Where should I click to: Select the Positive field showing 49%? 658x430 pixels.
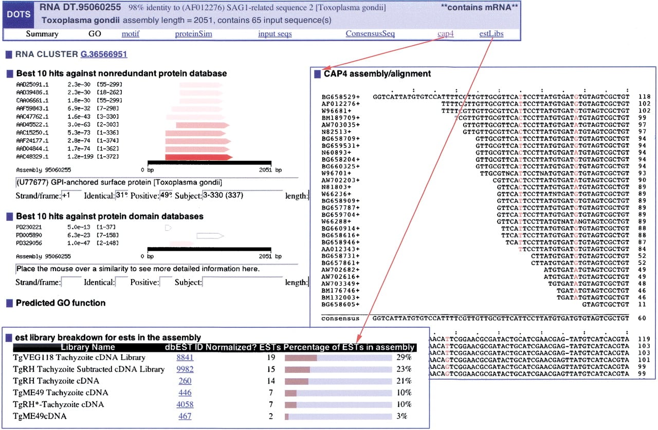[166, 196]
